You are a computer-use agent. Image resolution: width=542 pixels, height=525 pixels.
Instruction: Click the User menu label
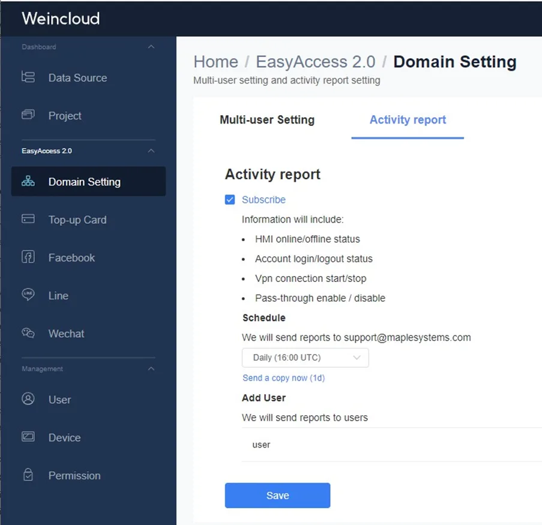pos(60,400)
